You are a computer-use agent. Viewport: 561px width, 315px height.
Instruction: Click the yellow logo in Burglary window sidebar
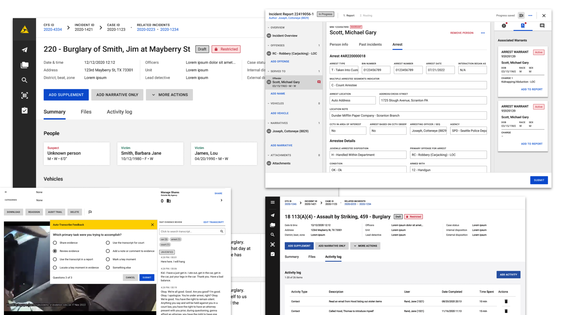(25, 30)
